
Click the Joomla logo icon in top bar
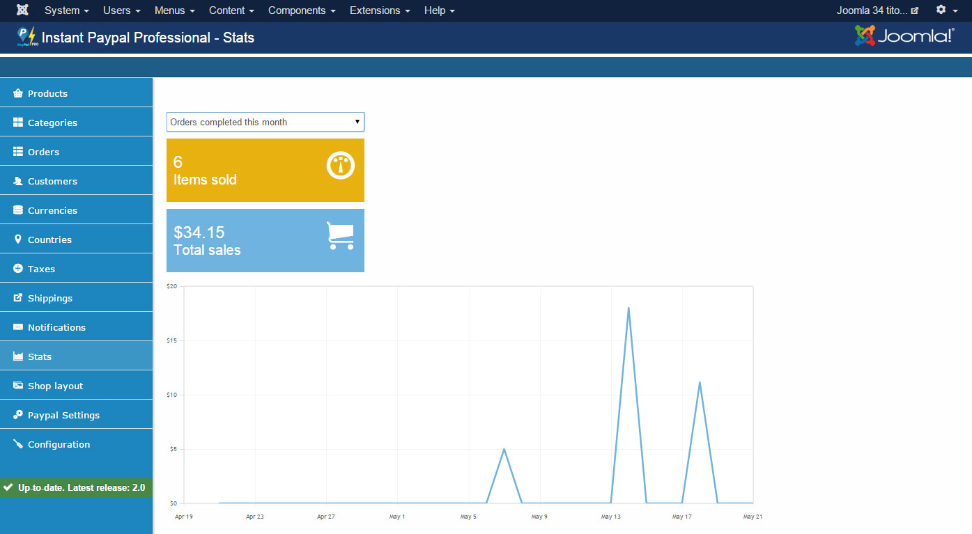(x=22, y=10)
